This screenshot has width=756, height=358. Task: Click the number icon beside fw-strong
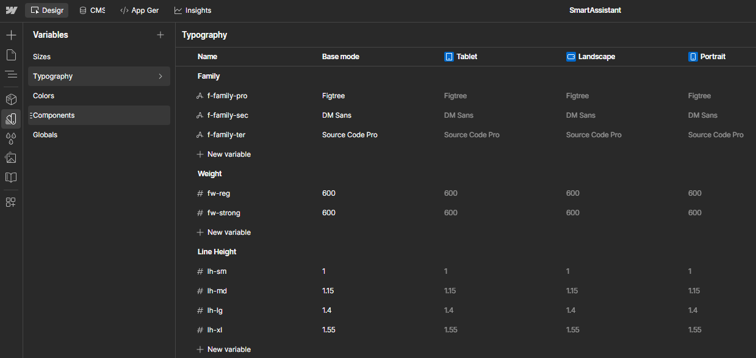(x=200, y=213)
